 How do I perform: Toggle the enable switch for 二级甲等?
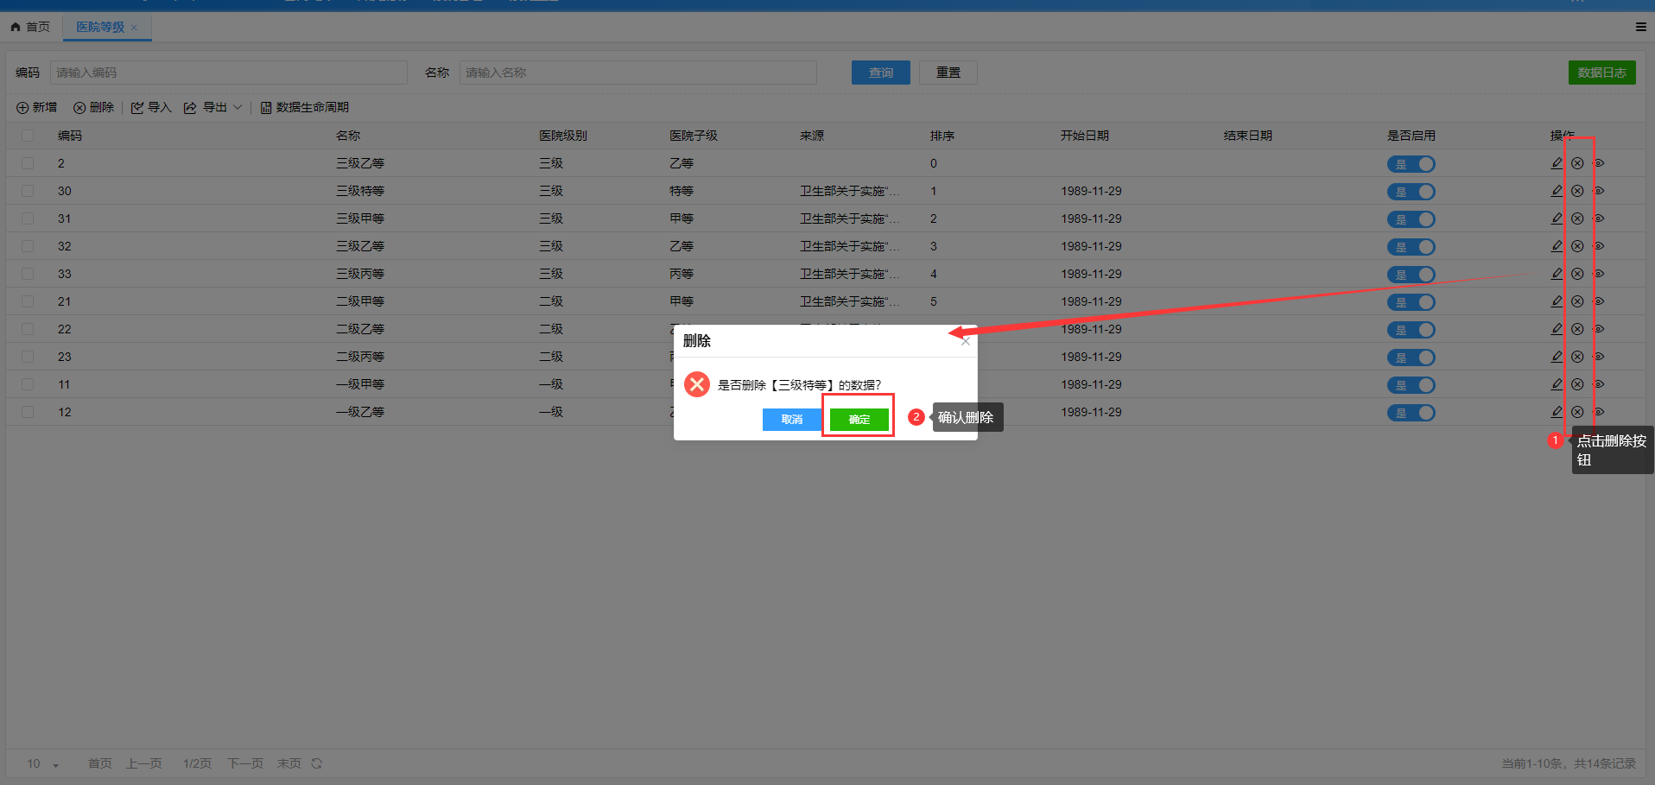[1411, 302]
